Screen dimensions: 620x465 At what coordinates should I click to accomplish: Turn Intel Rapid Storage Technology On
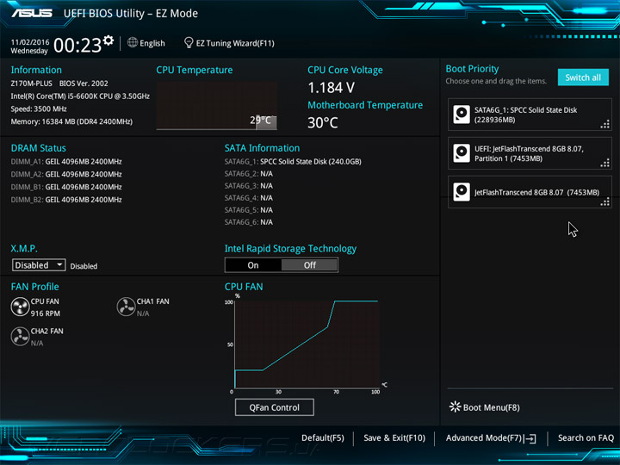click(x=253, y=265)
